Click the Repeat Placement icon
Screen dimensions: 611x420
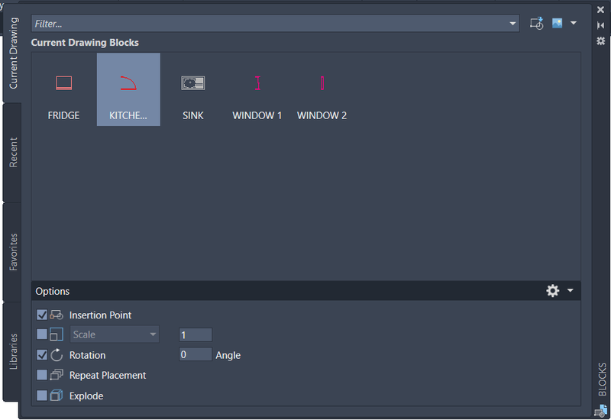(57, 375)
